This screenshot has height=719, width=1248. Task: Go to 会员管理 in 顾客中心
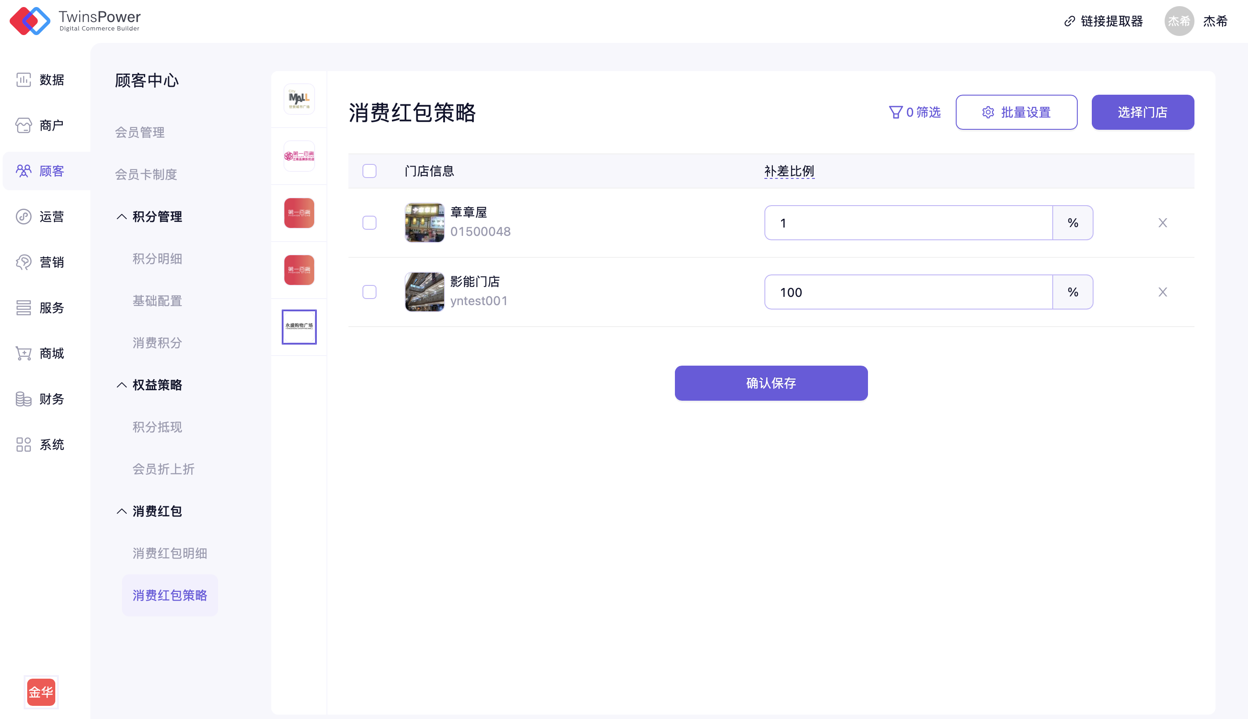(140, 132)
